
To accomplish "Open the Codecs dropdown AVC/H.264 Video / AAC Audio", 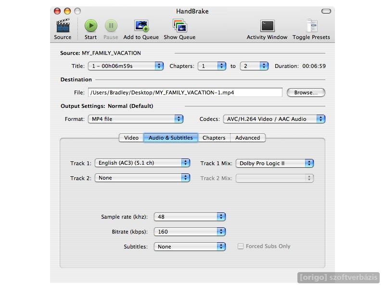I will 274,119.
